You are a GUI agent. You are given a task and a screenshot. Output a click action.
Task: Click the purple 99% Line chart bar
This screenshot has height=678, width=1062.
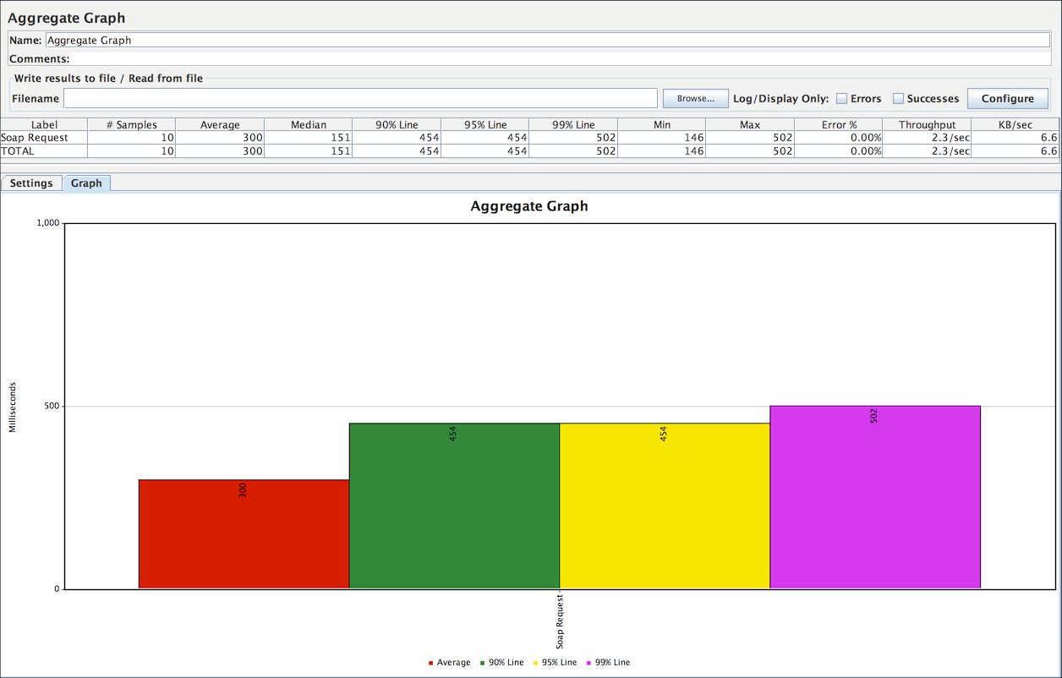click(875, 497)
